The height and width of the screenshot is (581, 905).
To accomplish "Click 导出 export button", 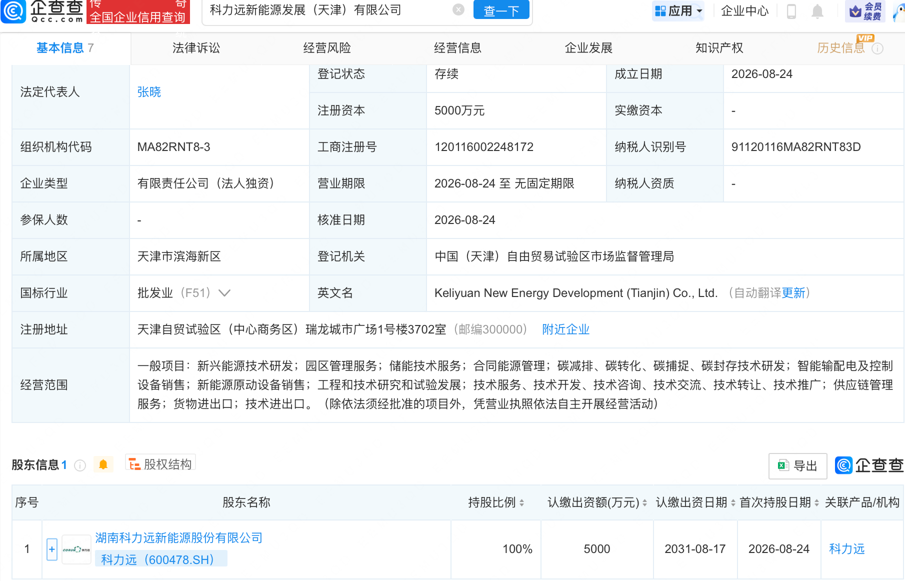I will click(797, 466).
